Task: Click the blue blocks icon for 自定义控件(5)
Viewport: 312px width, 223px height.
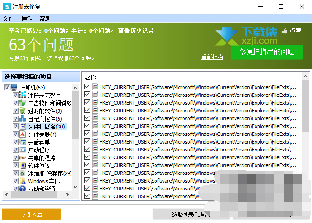Action: (22, 118)
